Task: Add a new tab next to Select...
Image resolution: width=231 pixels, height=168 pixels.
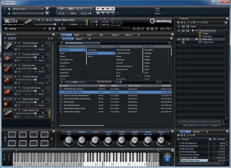Action: [x=139, y=35]
